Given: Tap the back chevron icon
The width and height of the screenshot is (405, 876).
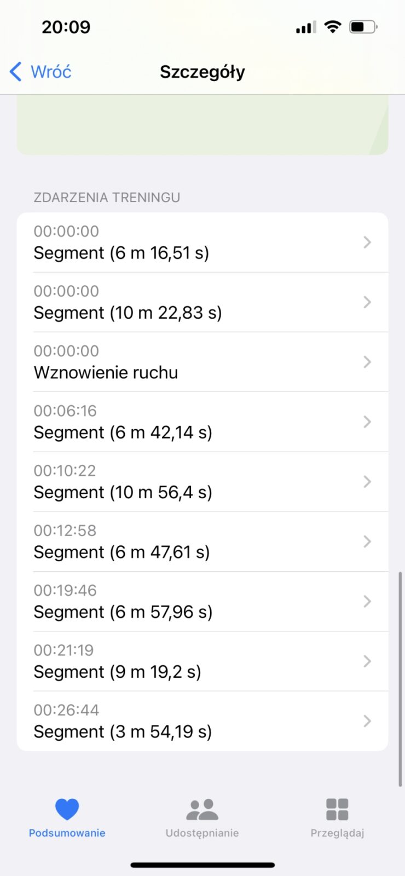Looking at the screenshot, I should click(16, 72).
